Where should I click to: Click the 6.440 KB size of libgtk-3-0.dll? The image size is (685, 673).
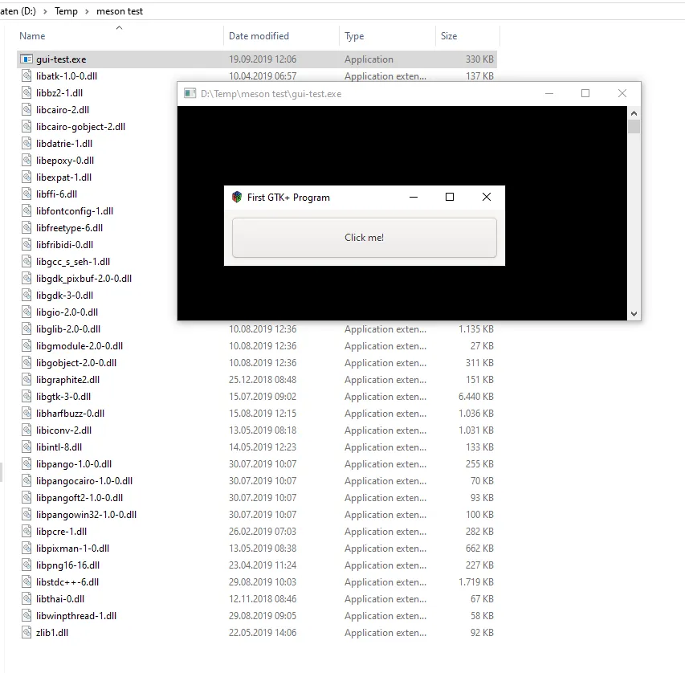click(475, 397)
